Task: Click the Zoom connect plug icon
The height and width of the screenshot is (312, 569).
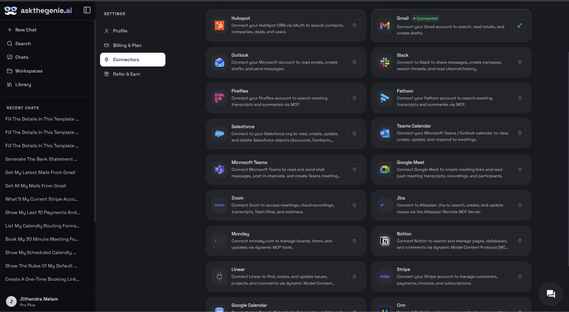Action: coord(354,205)
